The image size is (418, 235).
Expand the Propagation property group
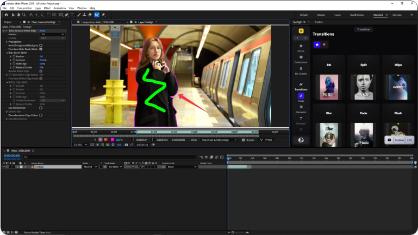point(7,42)
